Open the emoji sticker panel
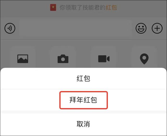The height and width of the screenshot is (136, 167). pos(141,28)
